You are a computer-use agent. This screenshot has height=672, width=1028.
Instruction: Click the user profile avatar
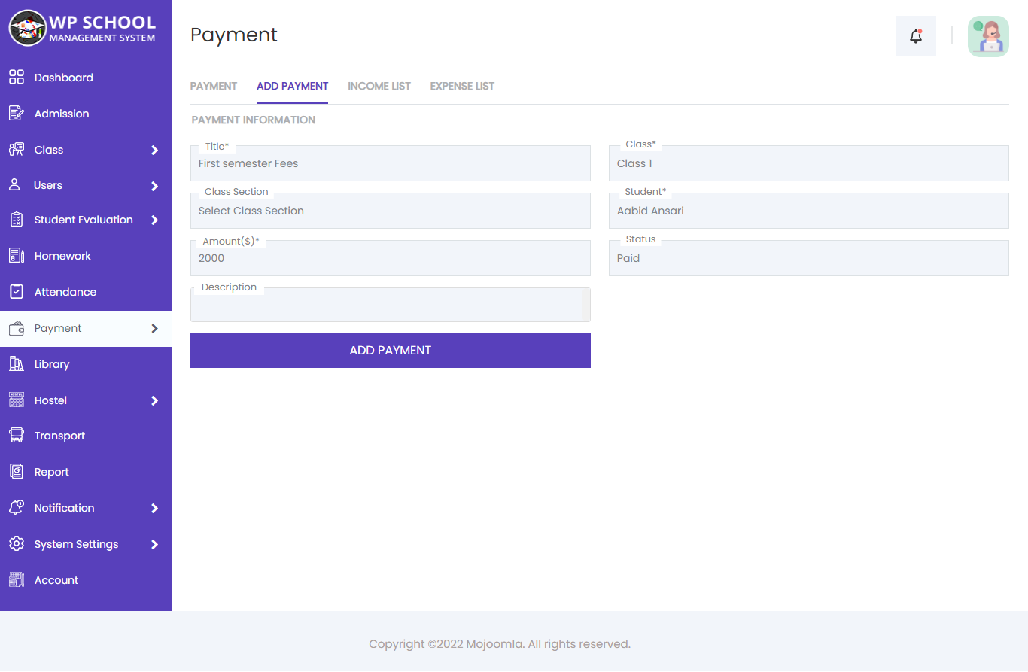tap(988, 35)
